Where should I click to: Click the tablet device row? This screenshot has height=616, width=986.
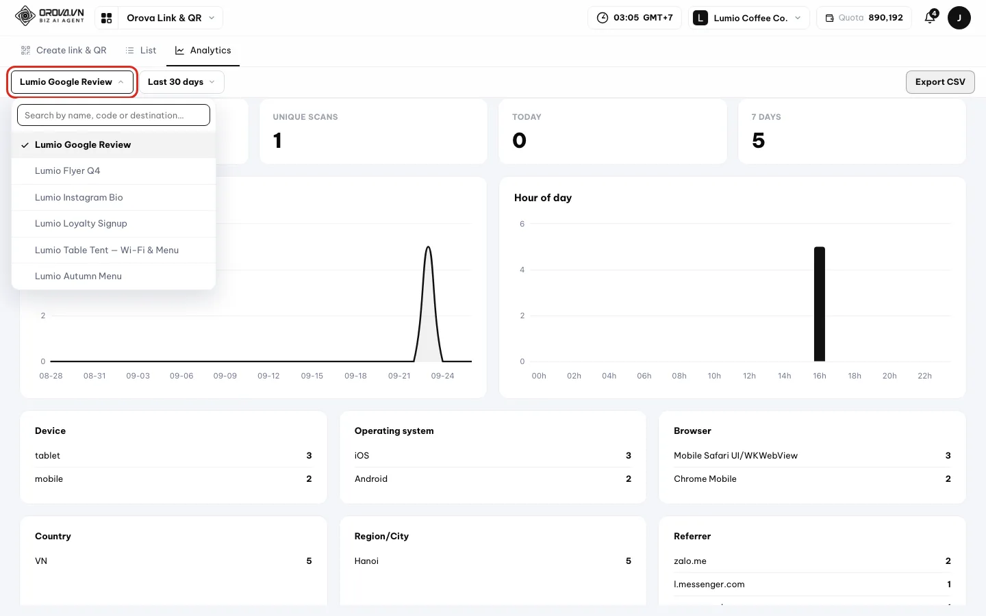pyautogui.click(x=173, y=456)
